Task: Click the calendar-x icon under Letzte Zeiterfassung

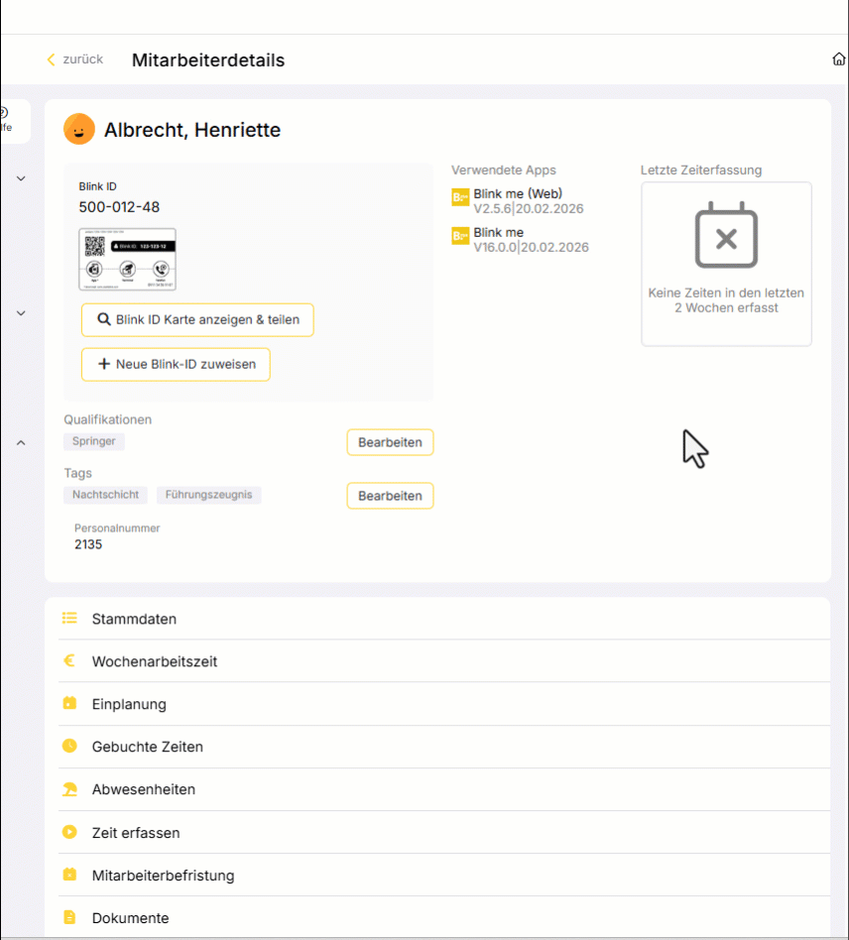Action: point(726,235)
